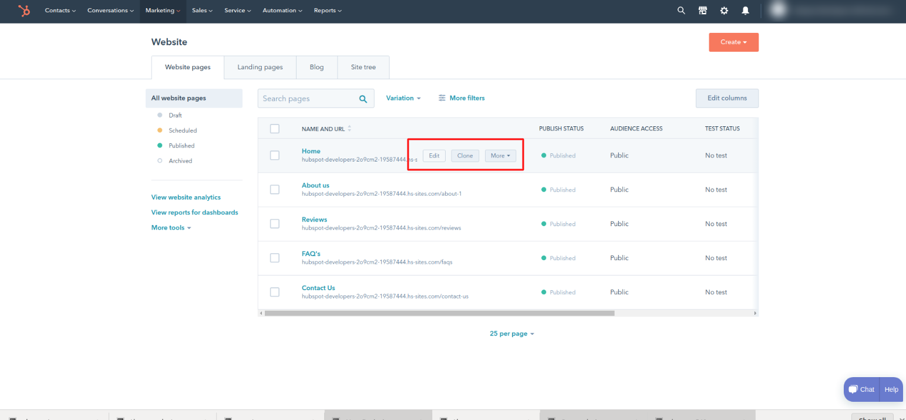Tick the About us row checkbox
Image resolution: width=906 pixels, height=420 pixels.
[x=275, y=190]
